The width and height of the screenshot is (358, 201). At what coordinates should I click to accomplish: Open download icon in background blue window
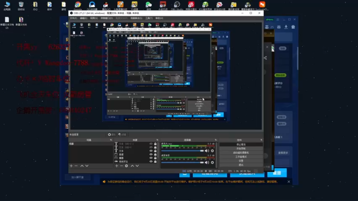click(286, 27)
